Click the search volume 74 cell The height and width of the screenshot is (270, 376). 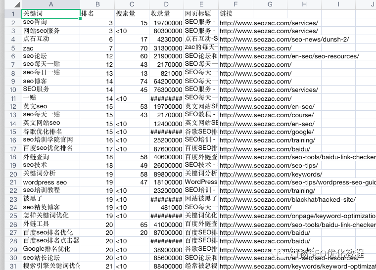tap(132, 82)
